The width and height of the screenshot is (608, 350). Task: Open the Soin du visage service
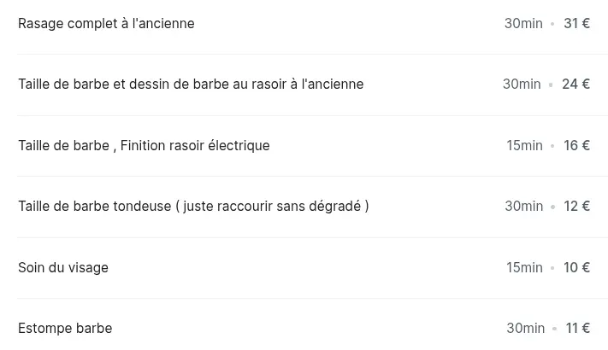point(63,268)
